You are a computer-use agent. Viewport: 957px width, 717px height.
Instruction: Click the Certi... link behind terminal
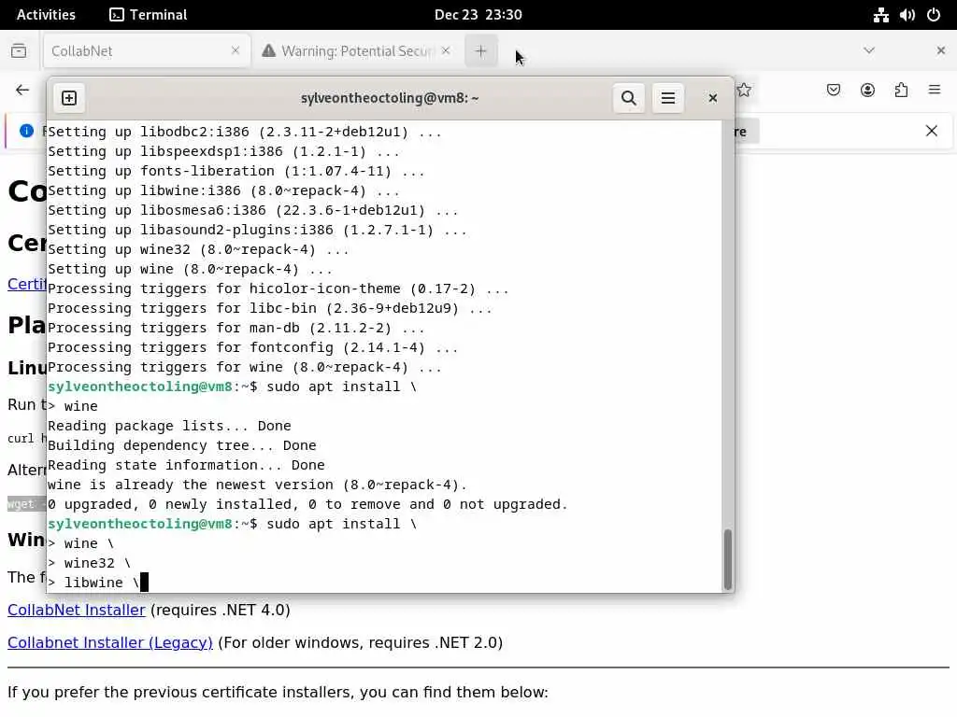(27, 284)
